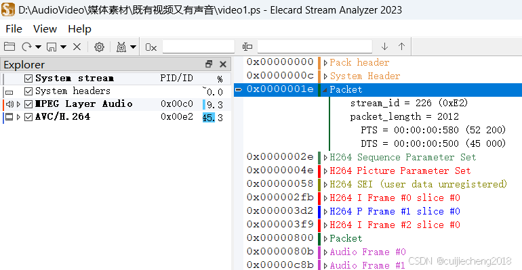Expand the H264 Sequence Parameter Set node
Screen dimensions: 522x270
click(x=325, y=158)
